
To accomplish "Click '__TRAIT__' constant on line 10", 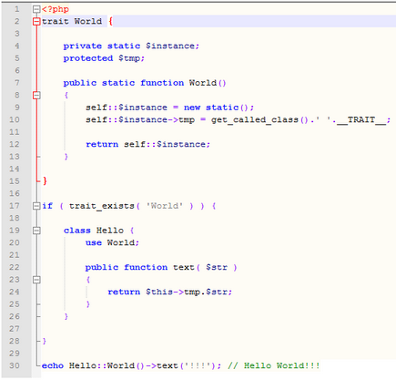I will click(361, 120).
